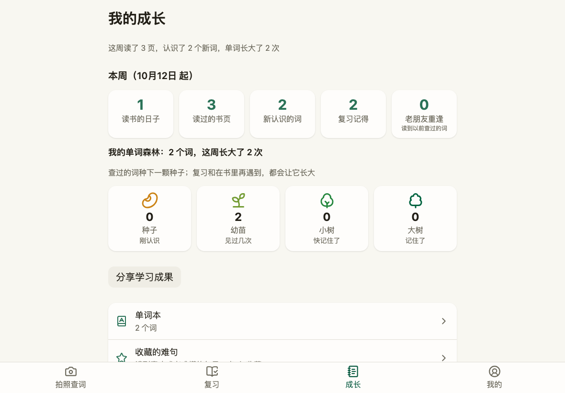Expand the 收藏的难句 chevron arrow

click(x=443, y=358)
